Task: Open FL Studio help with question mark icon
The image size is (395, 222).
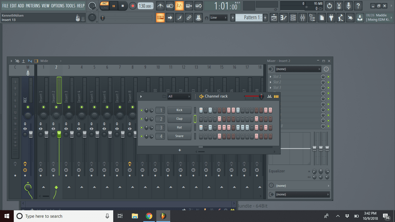Action: [358, 6]
